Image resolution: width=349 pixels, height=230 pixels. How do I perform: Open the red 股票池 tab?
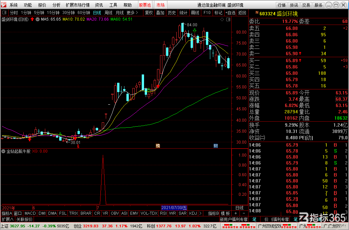pos(145,5)
